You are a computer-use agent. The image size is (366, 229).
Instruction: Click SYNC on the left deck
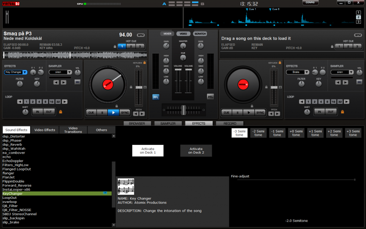(x=125, y=112)
